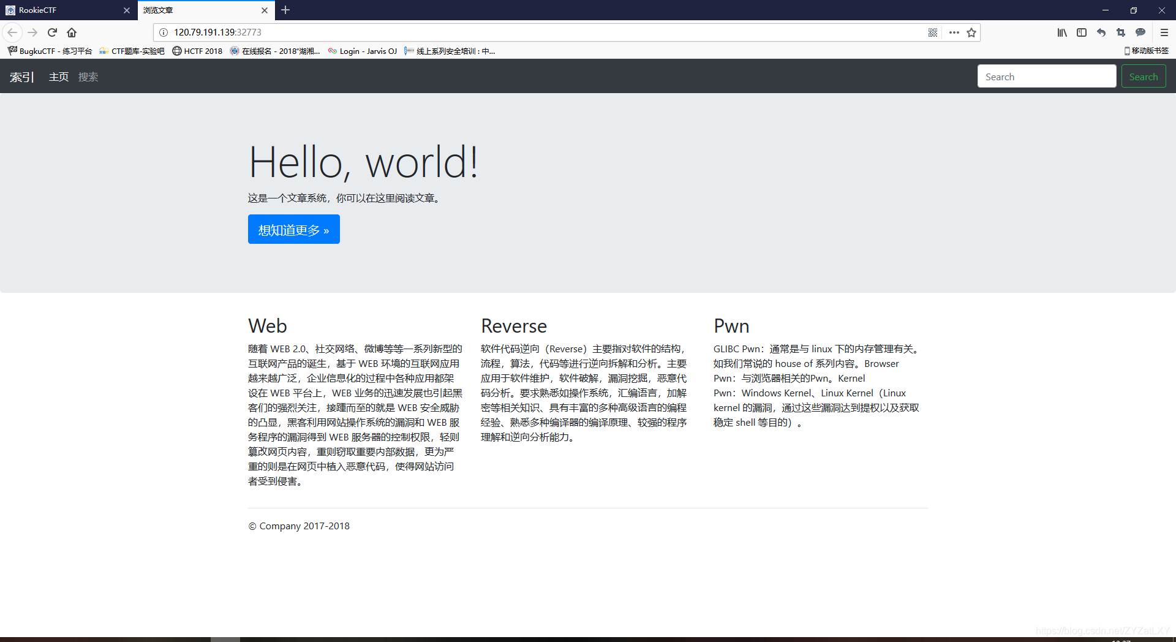Screen dimensions: 1176x642
Task: Click the Reverse section heading
Action: click(x=514, y=326)
